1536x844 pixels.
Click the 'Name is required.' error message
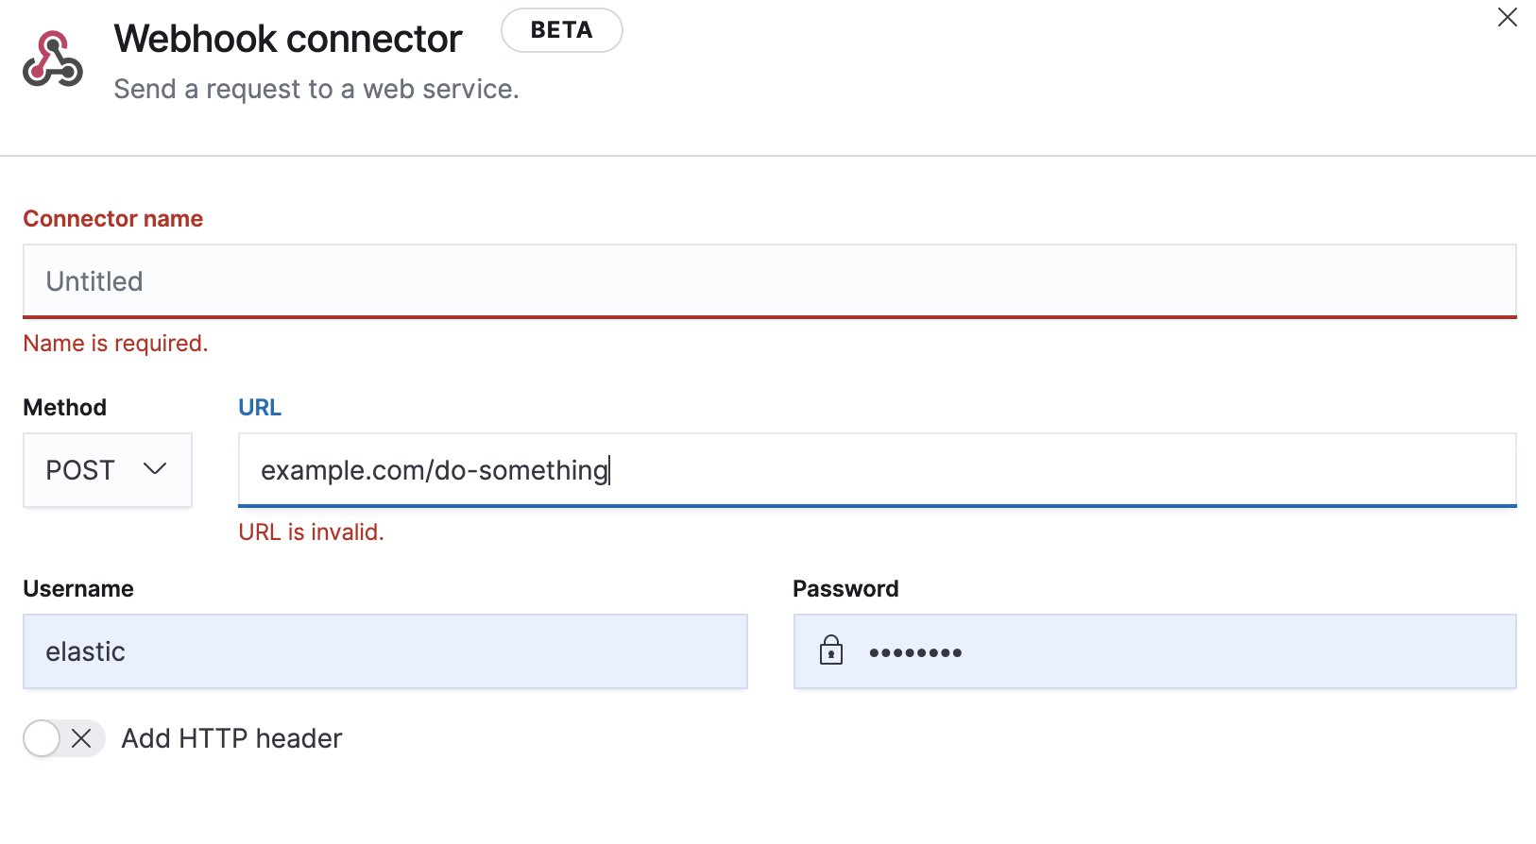coord(115,344)
